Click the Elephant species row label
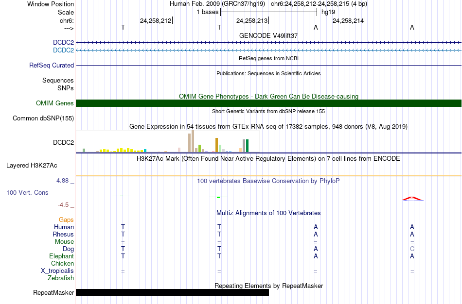Screen dimensions: 462x304 point(61,256)
